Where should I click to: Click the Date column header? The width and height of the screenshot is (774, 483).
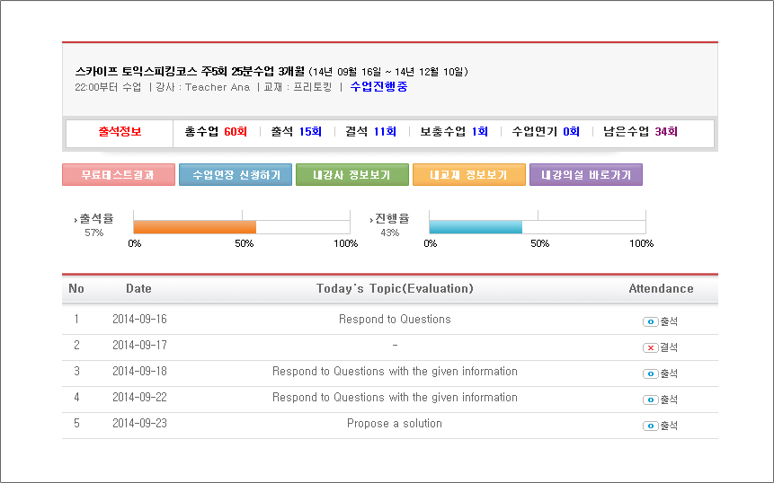pyautogui.click(x=138, y=289)
